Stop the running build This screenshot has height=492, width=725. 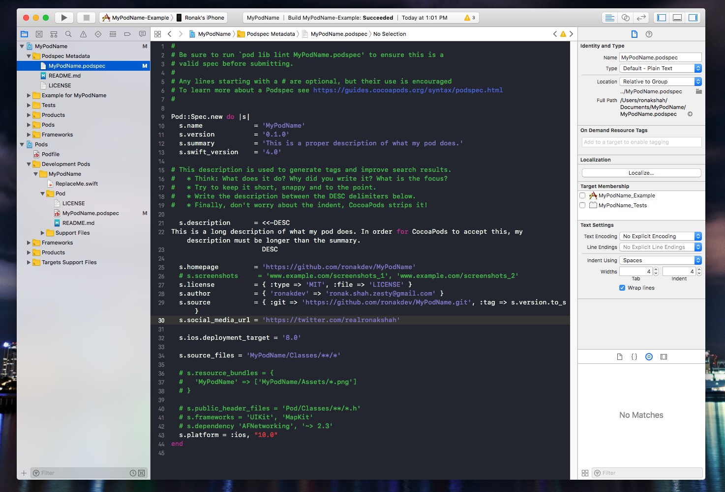[x=87, y=18]
